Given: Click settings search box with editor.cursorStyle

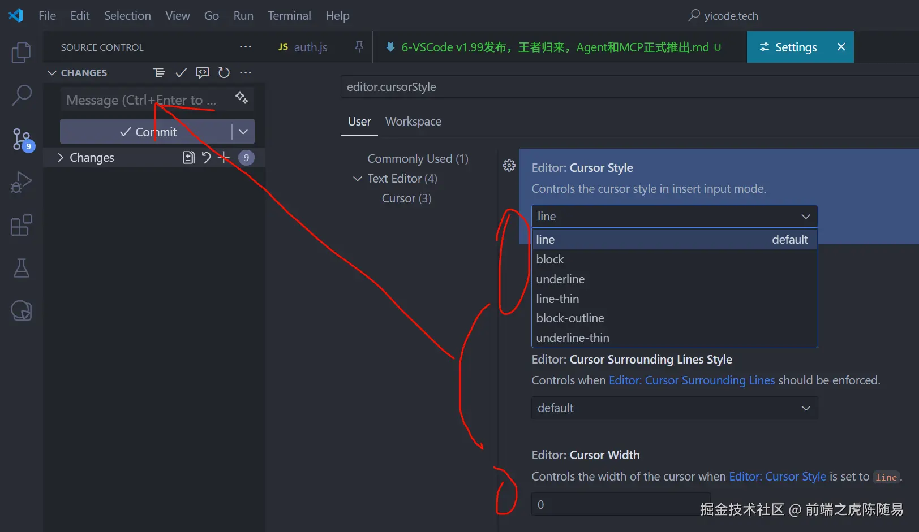Looking at the screenshot, I should pyautogui.click(x=629, y=87).
